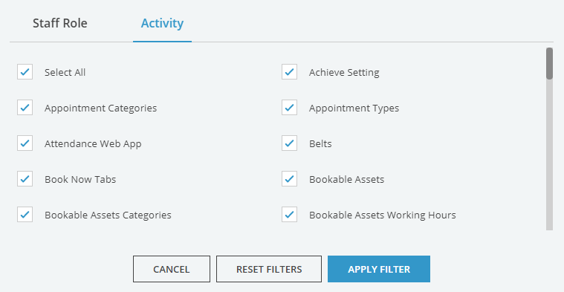Click the Attendance Web App label
564x292 pixels.
pos(93,143)
